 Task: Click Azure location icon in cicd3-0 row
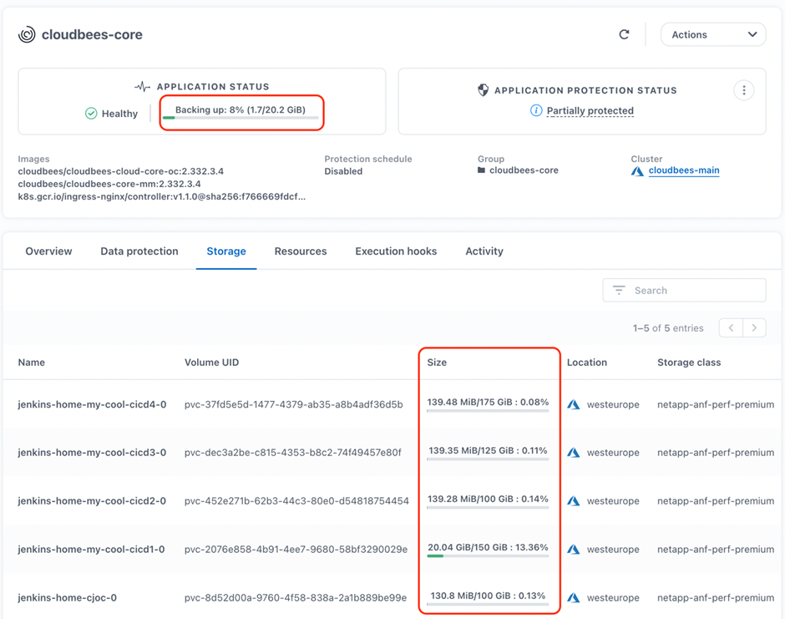click(x=574, y=453)
